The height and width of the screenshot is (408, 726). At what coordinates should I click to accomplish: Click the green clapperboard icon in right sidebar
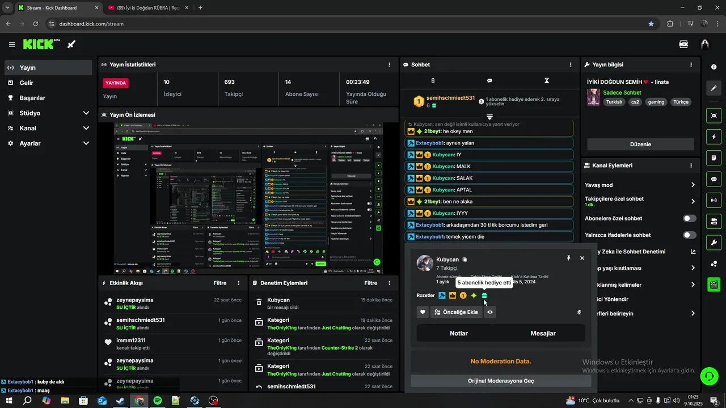click(714, 284)
